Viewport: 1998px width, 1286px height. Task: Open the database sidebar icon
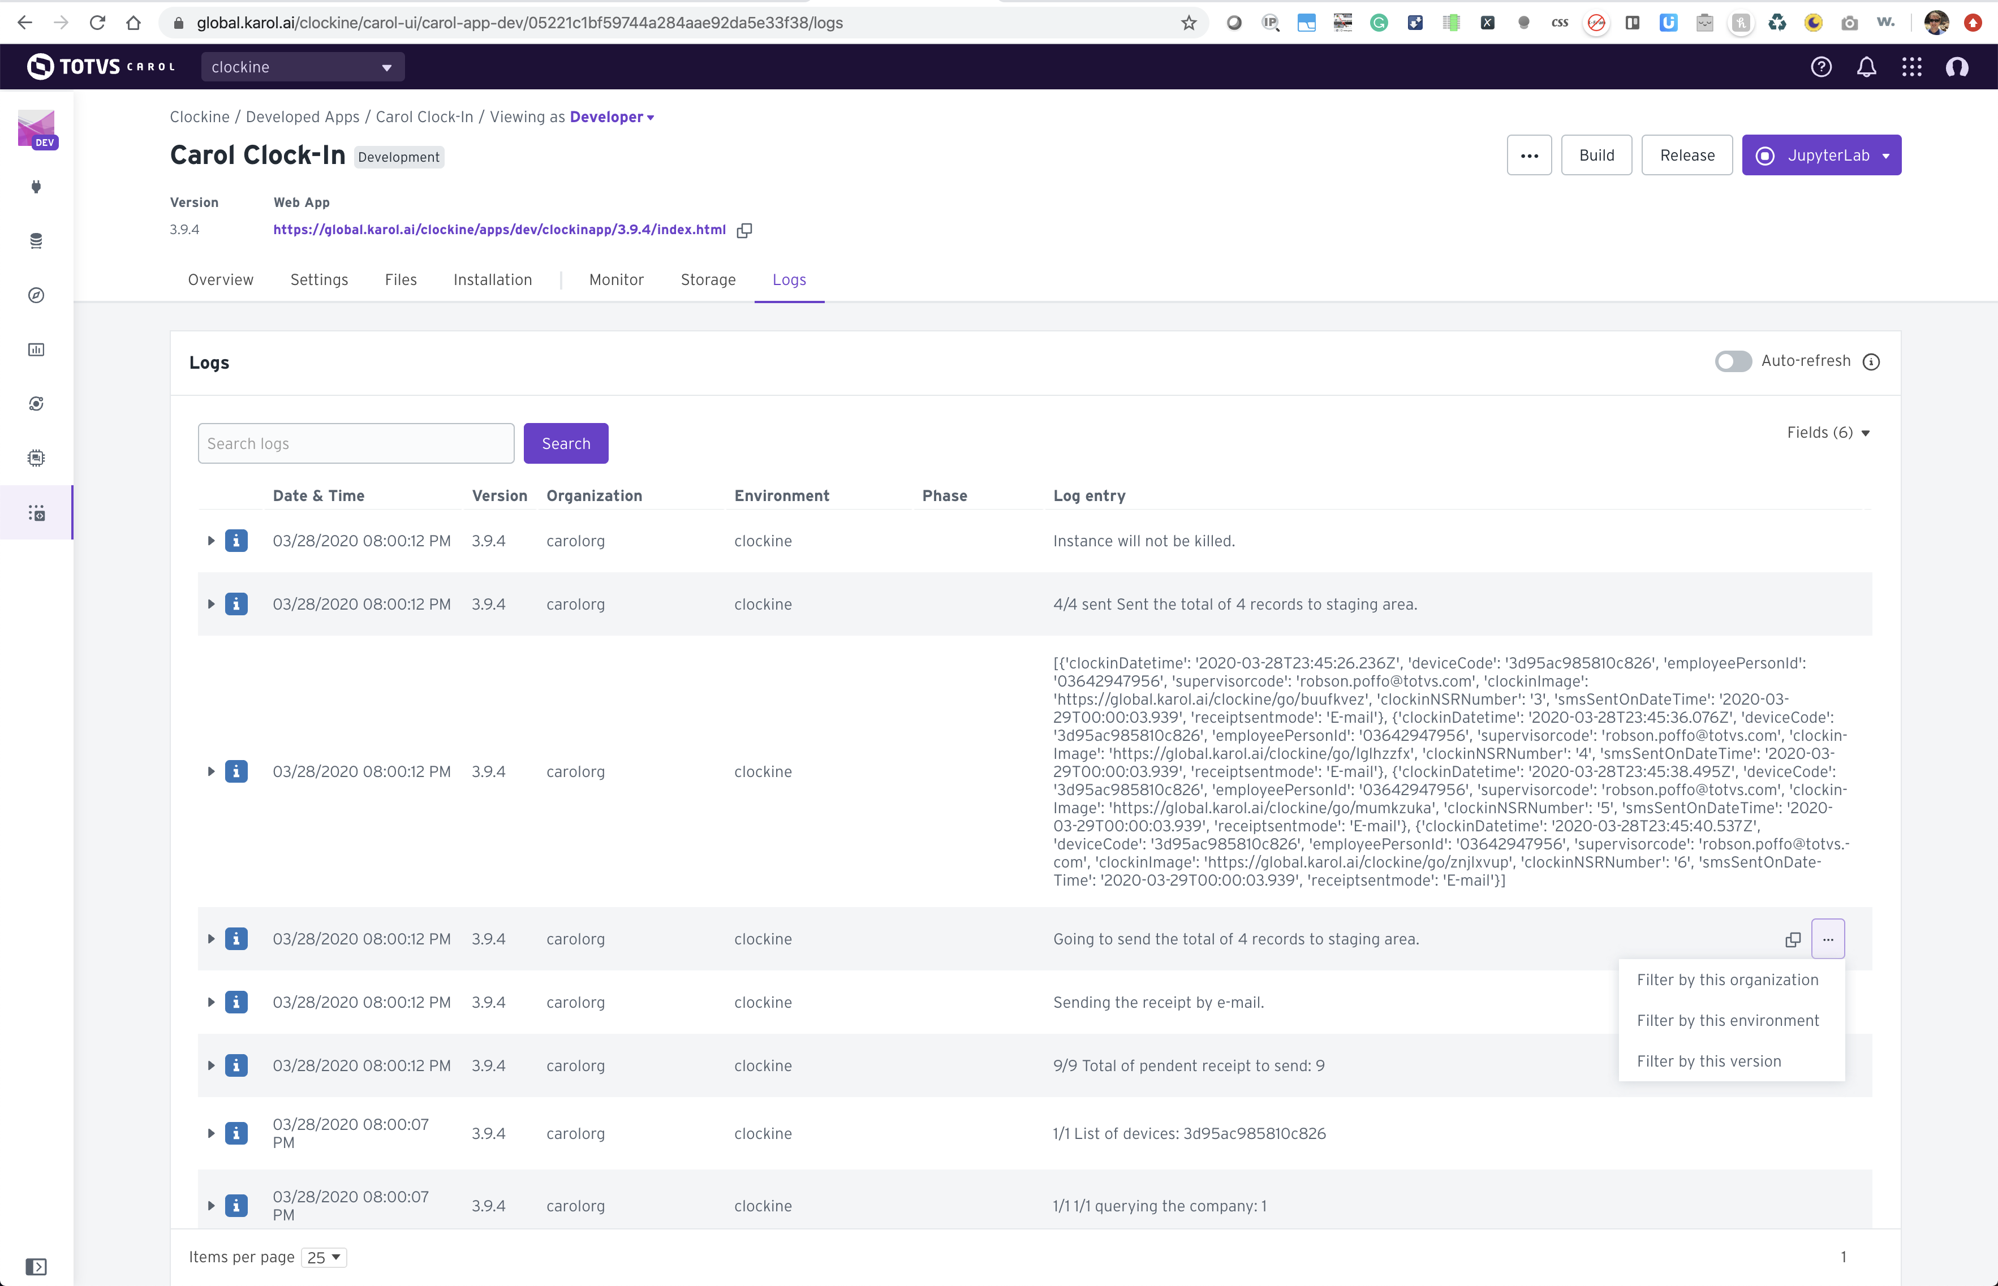pos(36,241)
